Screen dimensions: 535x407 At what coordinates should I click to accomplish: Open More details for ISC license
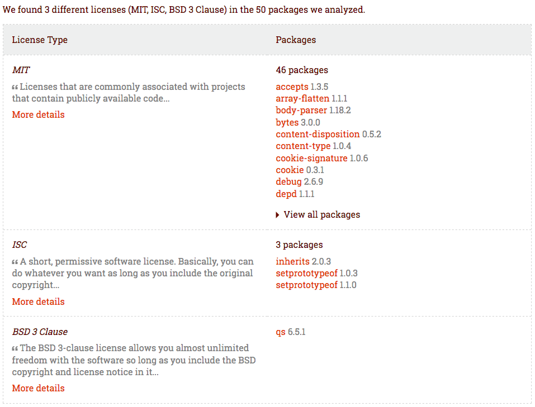click(x=38, y=301)
